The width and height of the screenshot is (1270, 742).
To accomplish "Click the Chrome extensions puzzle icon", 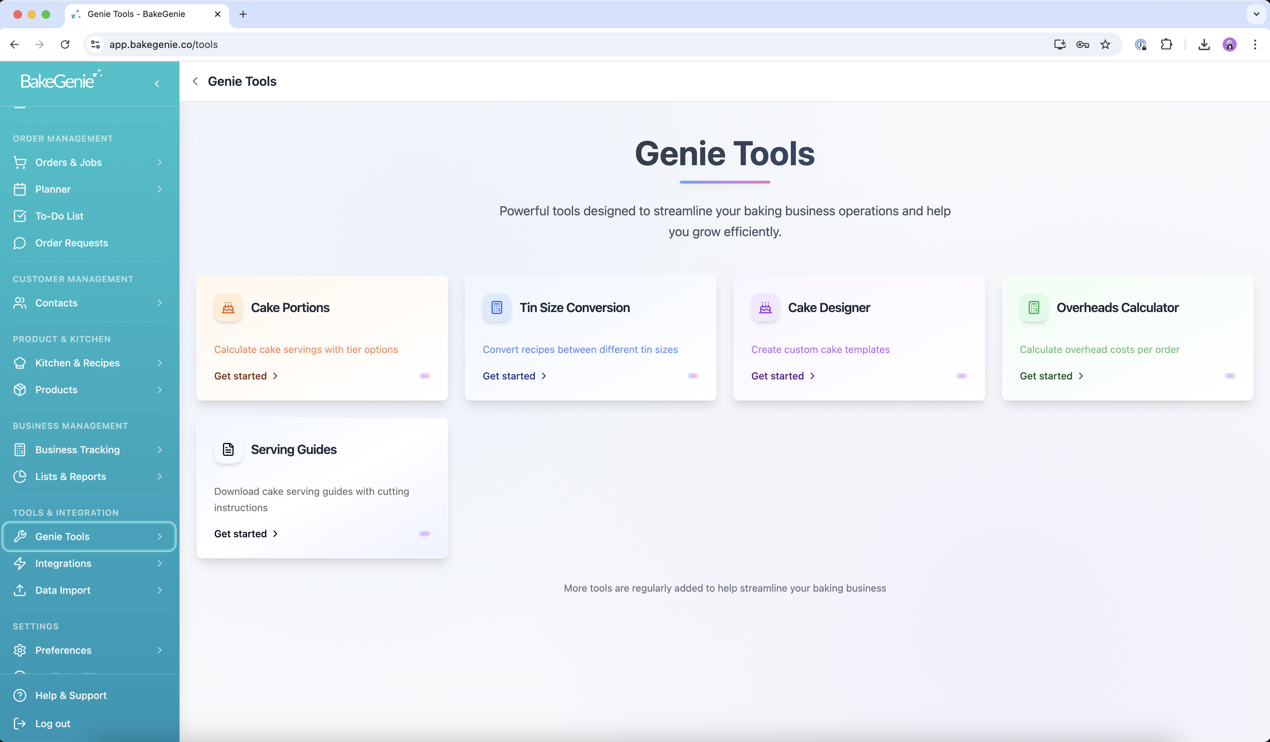I will pyautogui.click(x=1166, y=44).
